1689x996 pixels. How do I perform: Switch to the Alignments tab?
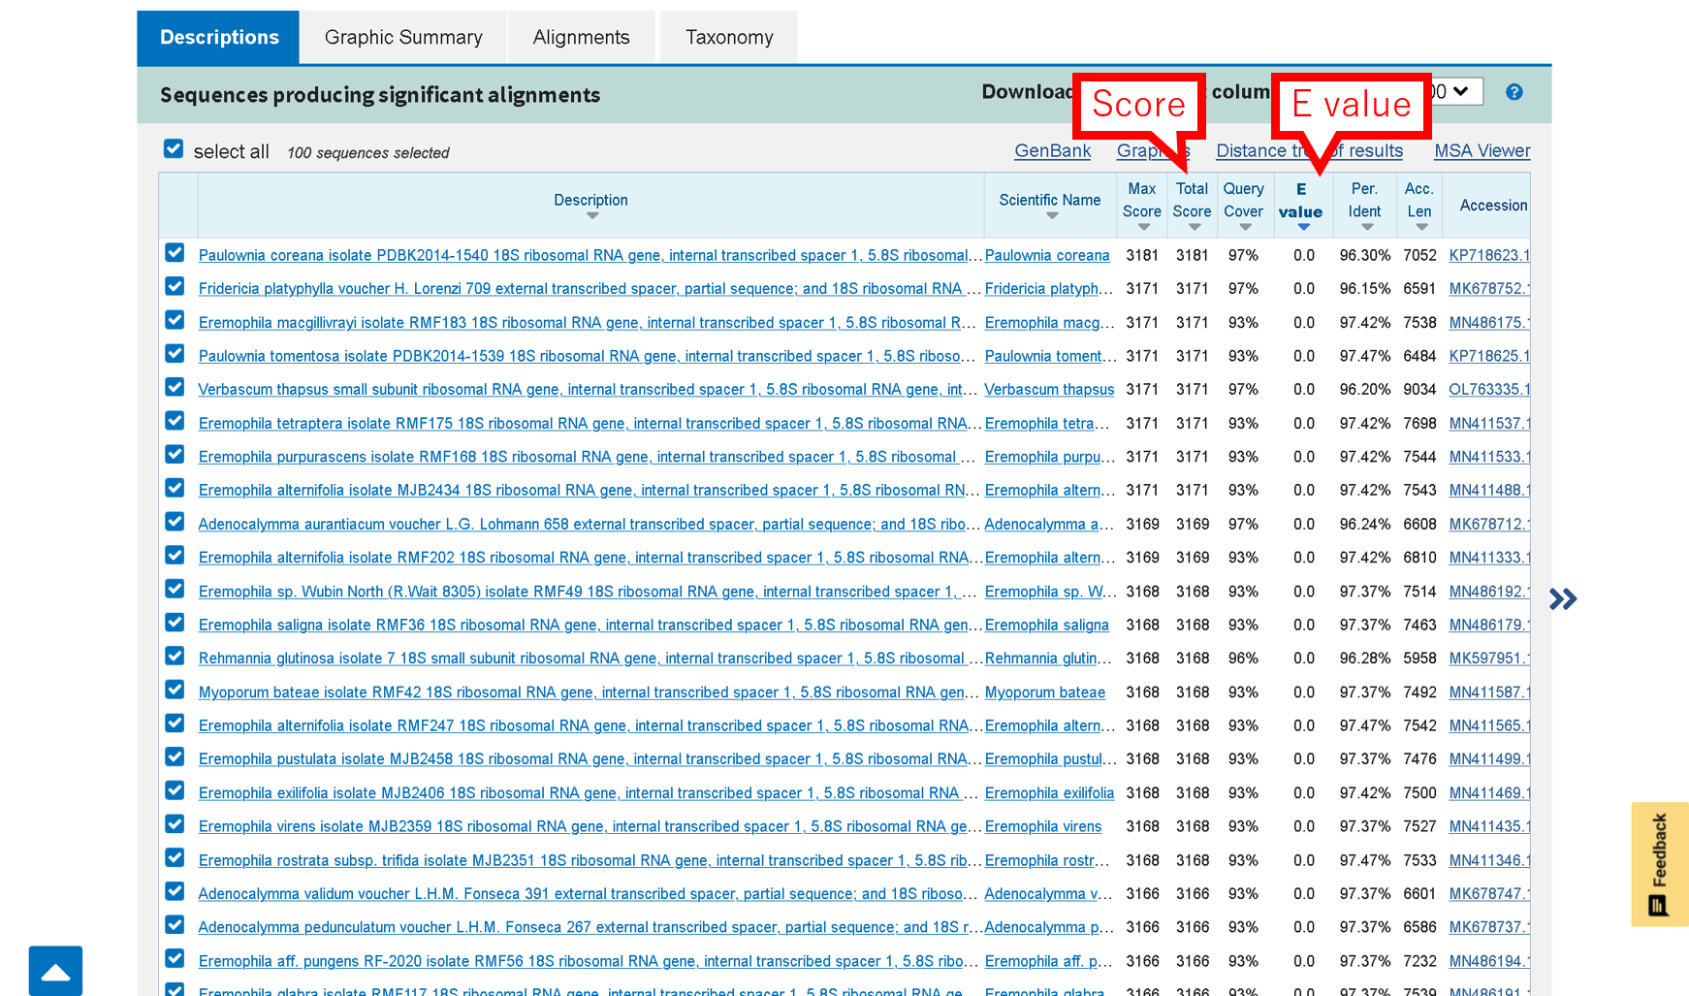[581, 38]
